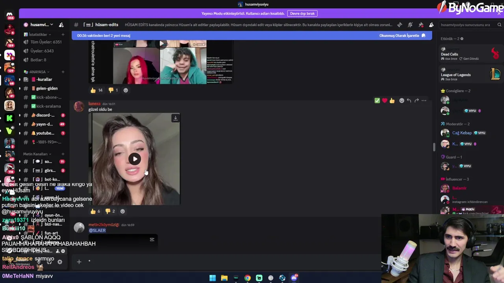The height and width of the screenshot is (283, 504).
Task: Add channel to -ANAYASA category
Action: coord(63,72)
